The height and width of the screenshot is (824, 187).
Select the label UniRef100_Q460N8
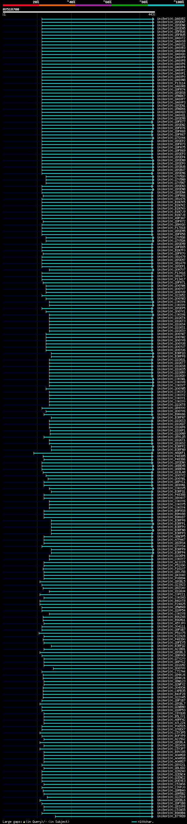pos(171,80)
